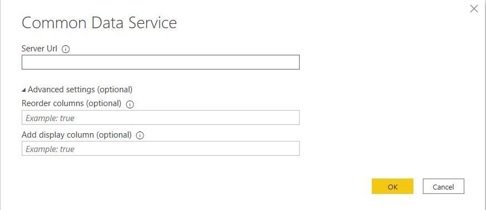The width and height of the screenshot is (486, 210).
Task: Click the Server Url label
Action: coord(39,49)
